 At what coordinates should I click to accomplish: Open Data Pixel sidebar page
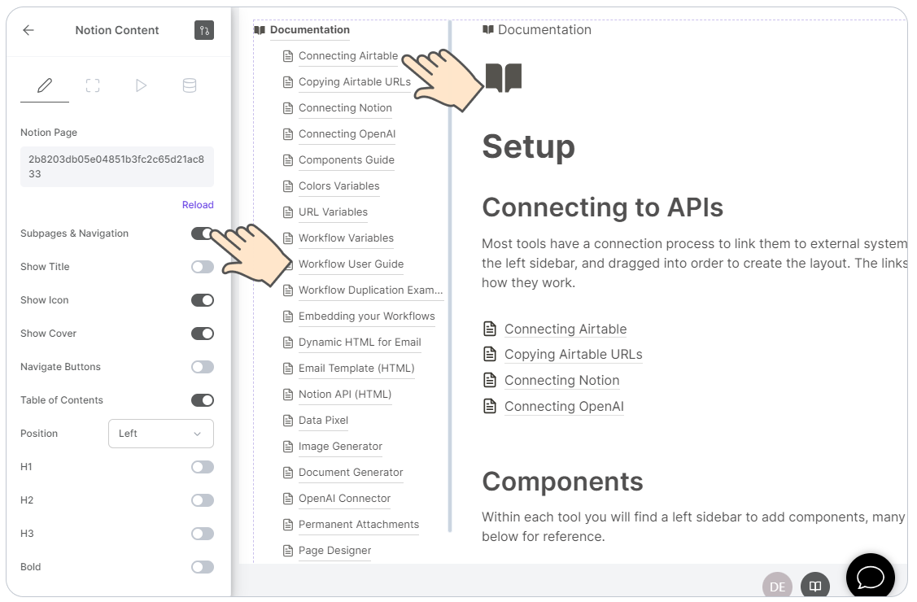tap(323, 421)
